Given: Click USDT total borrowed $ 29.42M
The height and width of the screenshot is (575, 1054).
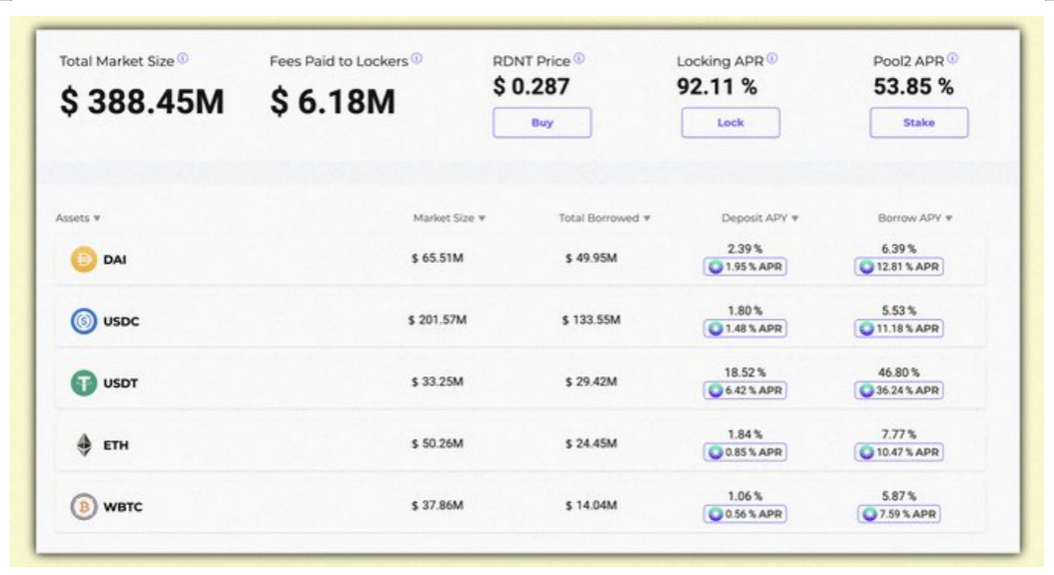Looking at the screenshot, I should [x=591, y=381].
